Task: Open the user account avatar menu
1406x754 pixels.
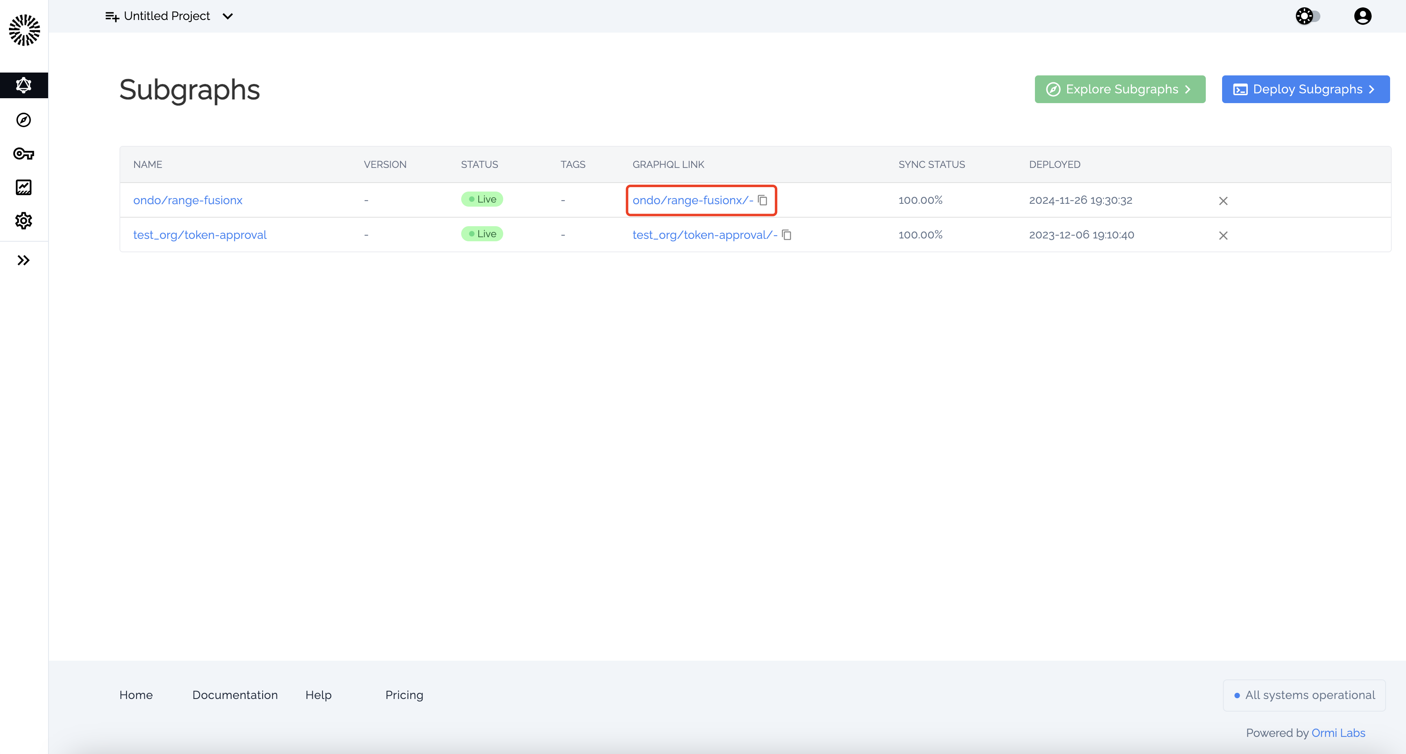Action: (x=1362, y=16)
